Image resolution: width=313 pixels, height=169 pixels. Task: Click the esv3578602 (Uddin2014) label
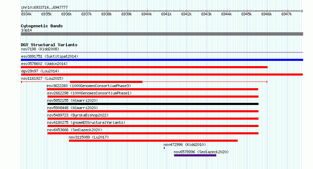pyautogui.click(x=44, y=64)
